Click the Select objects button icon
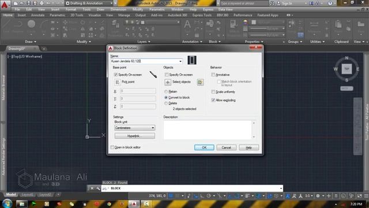Screen dimensions: 369x208 [x=168, y=82]
